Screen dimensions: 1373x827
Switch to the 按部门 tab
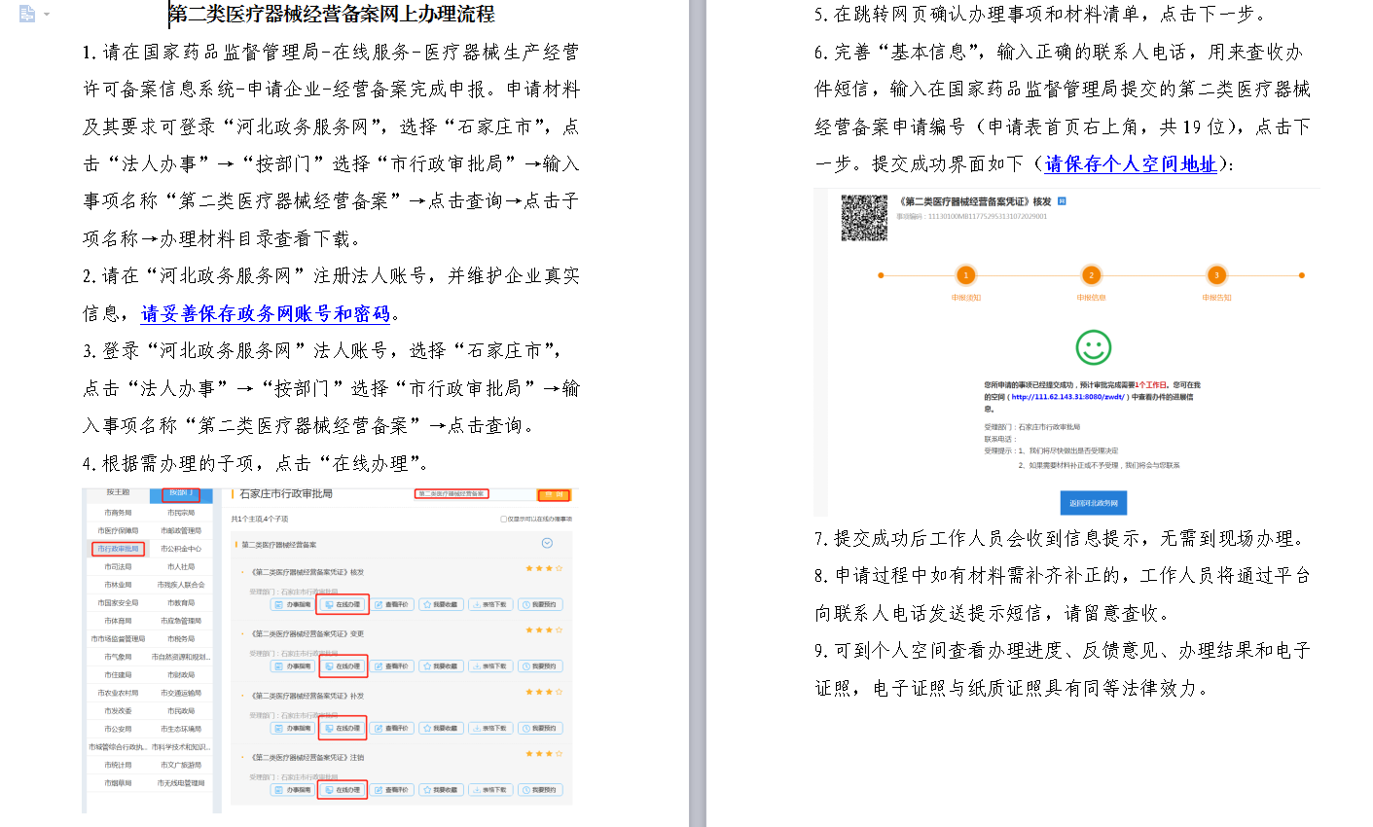180,493
